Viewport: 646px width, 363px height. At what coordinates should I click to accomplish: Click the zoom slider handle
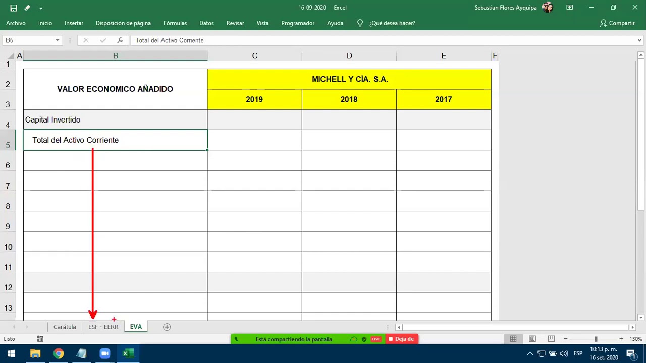coord(596,339)
